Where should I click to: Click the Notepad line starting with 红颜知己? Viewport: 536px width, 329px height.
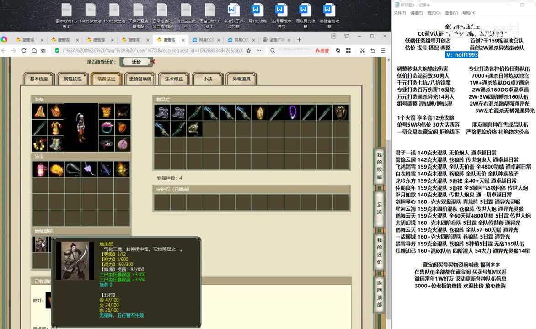(462, 251)
